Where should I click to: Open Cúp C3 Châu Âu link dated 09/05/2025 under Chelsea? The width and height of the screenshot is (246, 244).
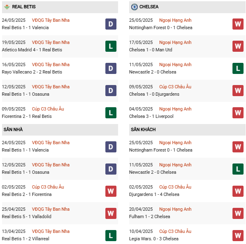(175, 87)
